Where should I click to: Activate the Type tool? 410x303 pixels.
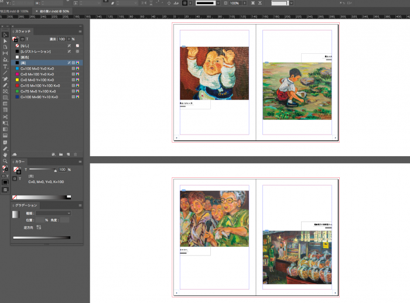click(5, 66)
